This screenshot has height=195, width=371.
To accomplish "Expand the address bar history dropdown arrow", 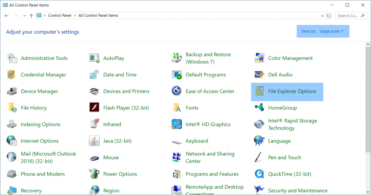I will pos(322,16).
